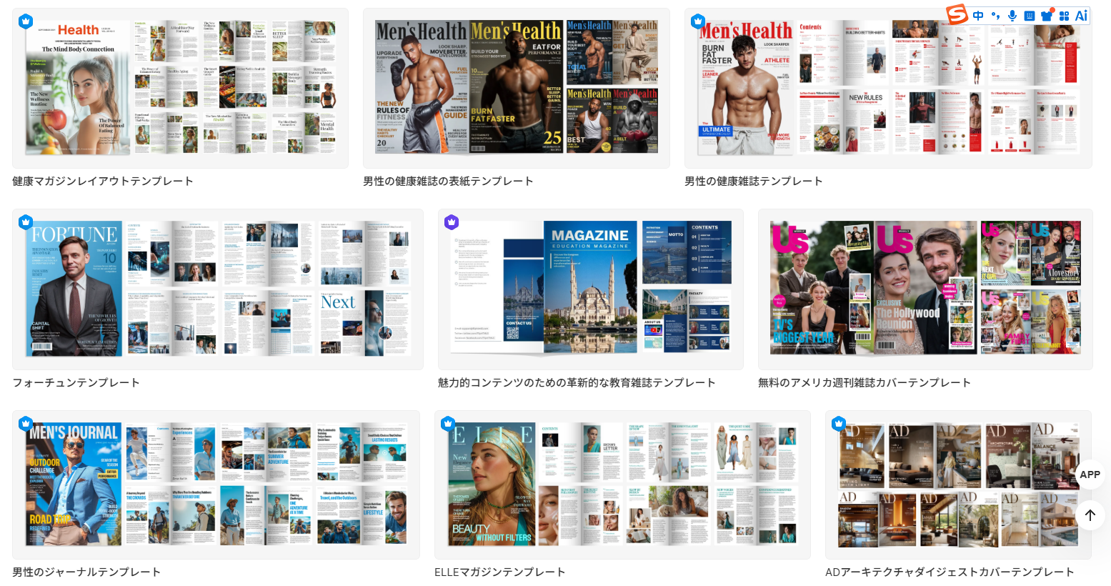The height and width of the screenshot is (586, 1111).
Task: Open 男性の健康雑誌の表紙テンプレート title link
Action: click(448, 182)
